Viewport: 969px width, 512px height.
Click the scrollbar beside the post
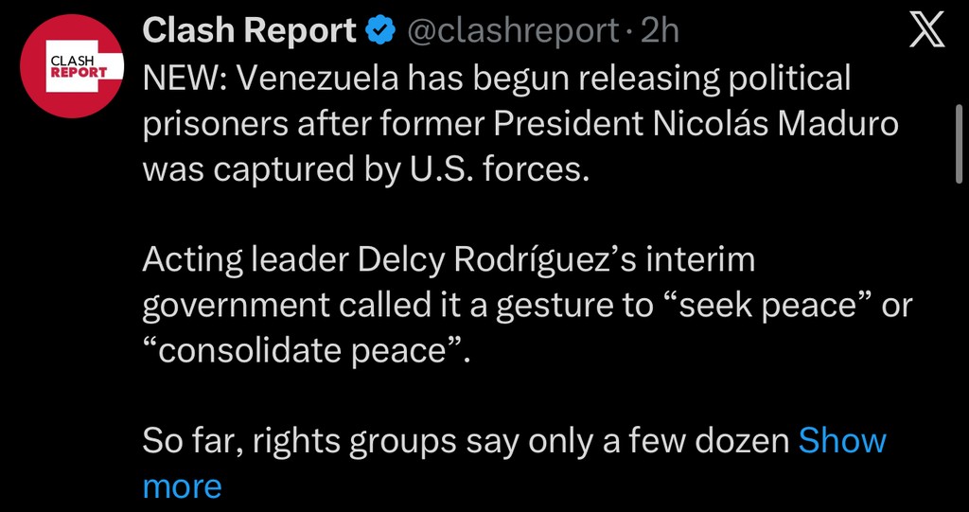pos(960,142)
